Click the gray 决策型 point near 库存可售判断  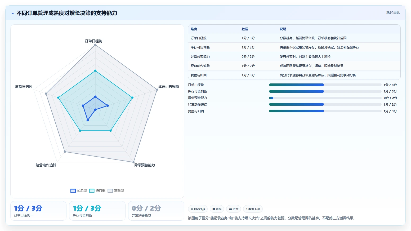pos(157,90)
